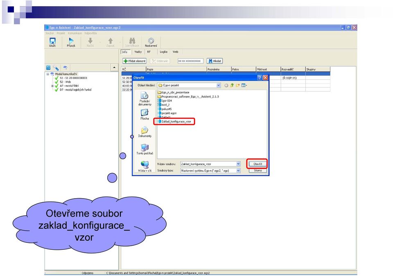Open the Nápověda menu
393x276 pixels.
[x=90, y=33]
